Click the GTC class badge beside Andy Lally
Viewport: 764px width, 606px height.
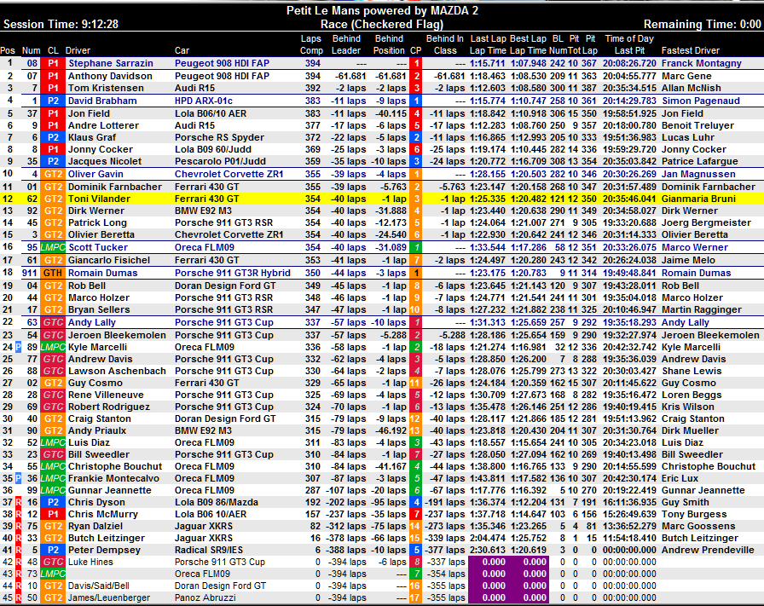point(53,323)
